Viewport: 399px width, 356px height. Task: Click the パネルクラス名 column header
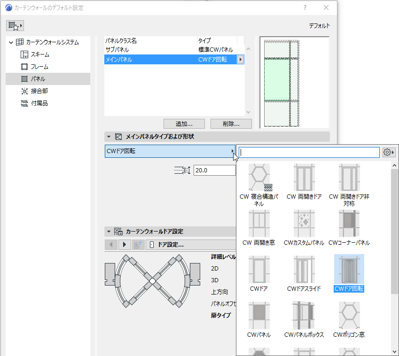pyautogui.click(x=151, y=41)
